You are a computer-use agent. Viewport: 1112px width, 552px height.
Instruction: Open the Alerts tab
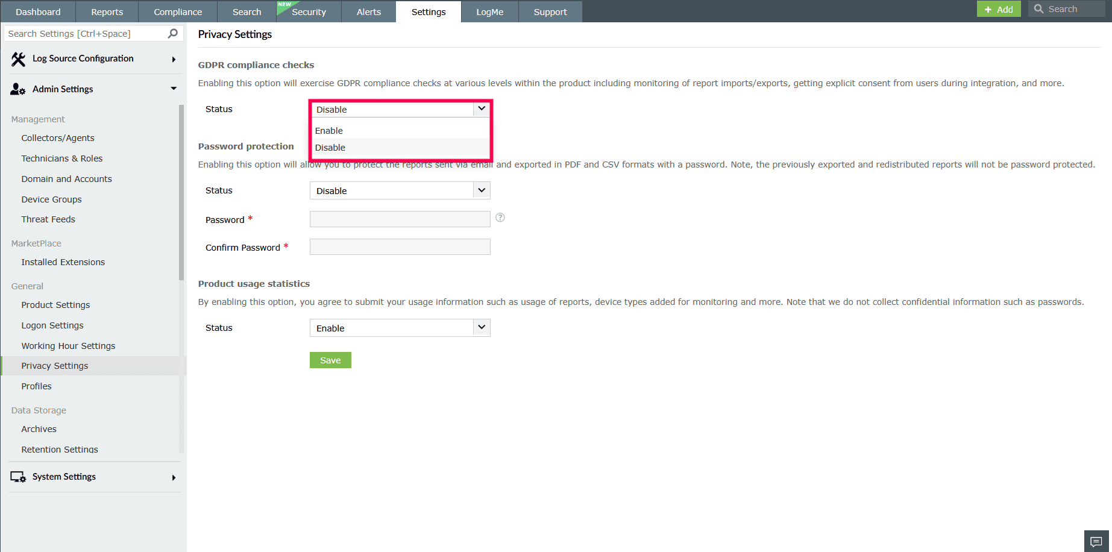[x=368, y=11]
